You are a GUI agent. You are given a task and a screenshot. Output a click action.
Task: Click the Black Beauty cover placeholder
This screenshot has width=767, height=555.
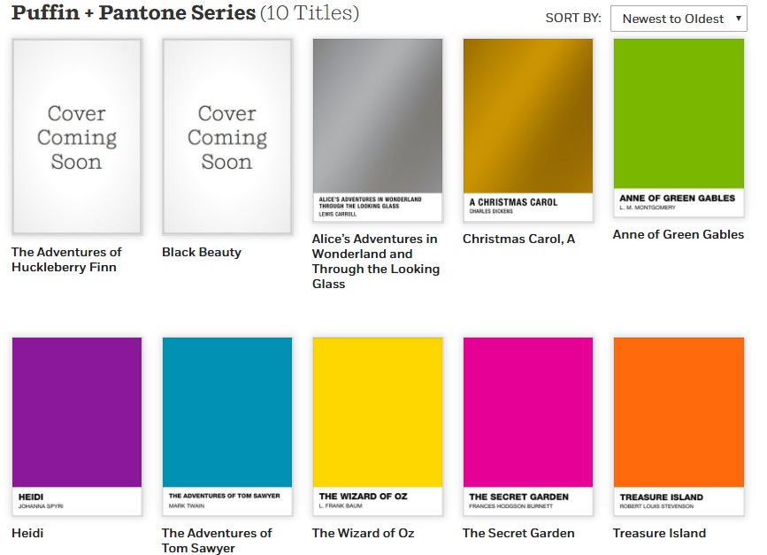227,137
